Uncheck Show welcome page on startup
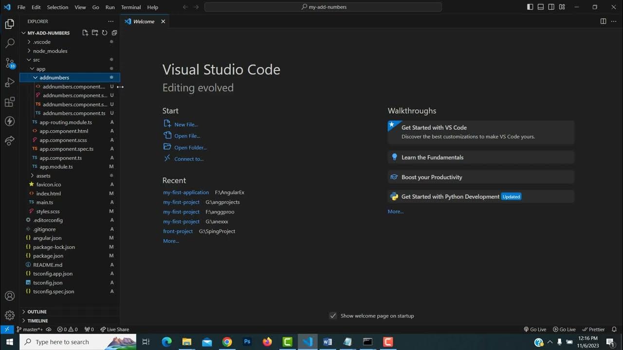Screen dimensions: 623x350 tap(333, 316)
